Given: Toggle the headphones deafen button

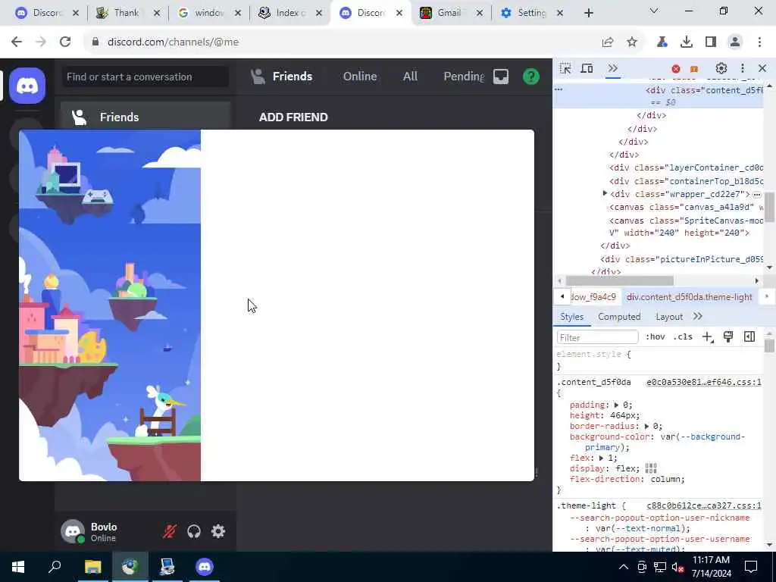Looking at the screenshot, I should coord(194,531).
